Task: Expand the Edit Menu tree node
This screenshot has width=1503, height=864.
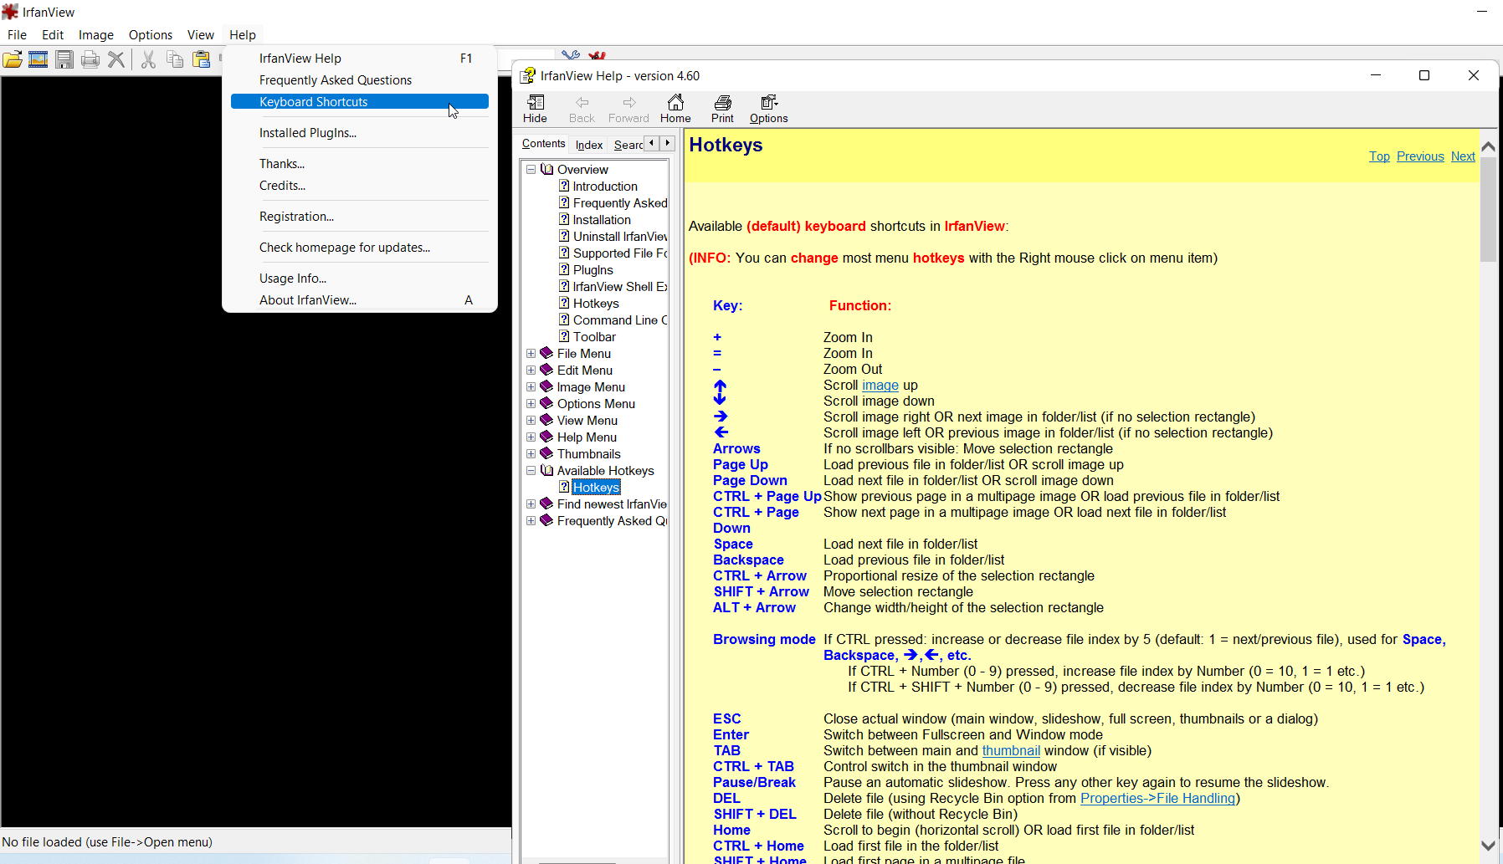Action: pos(531,370)
